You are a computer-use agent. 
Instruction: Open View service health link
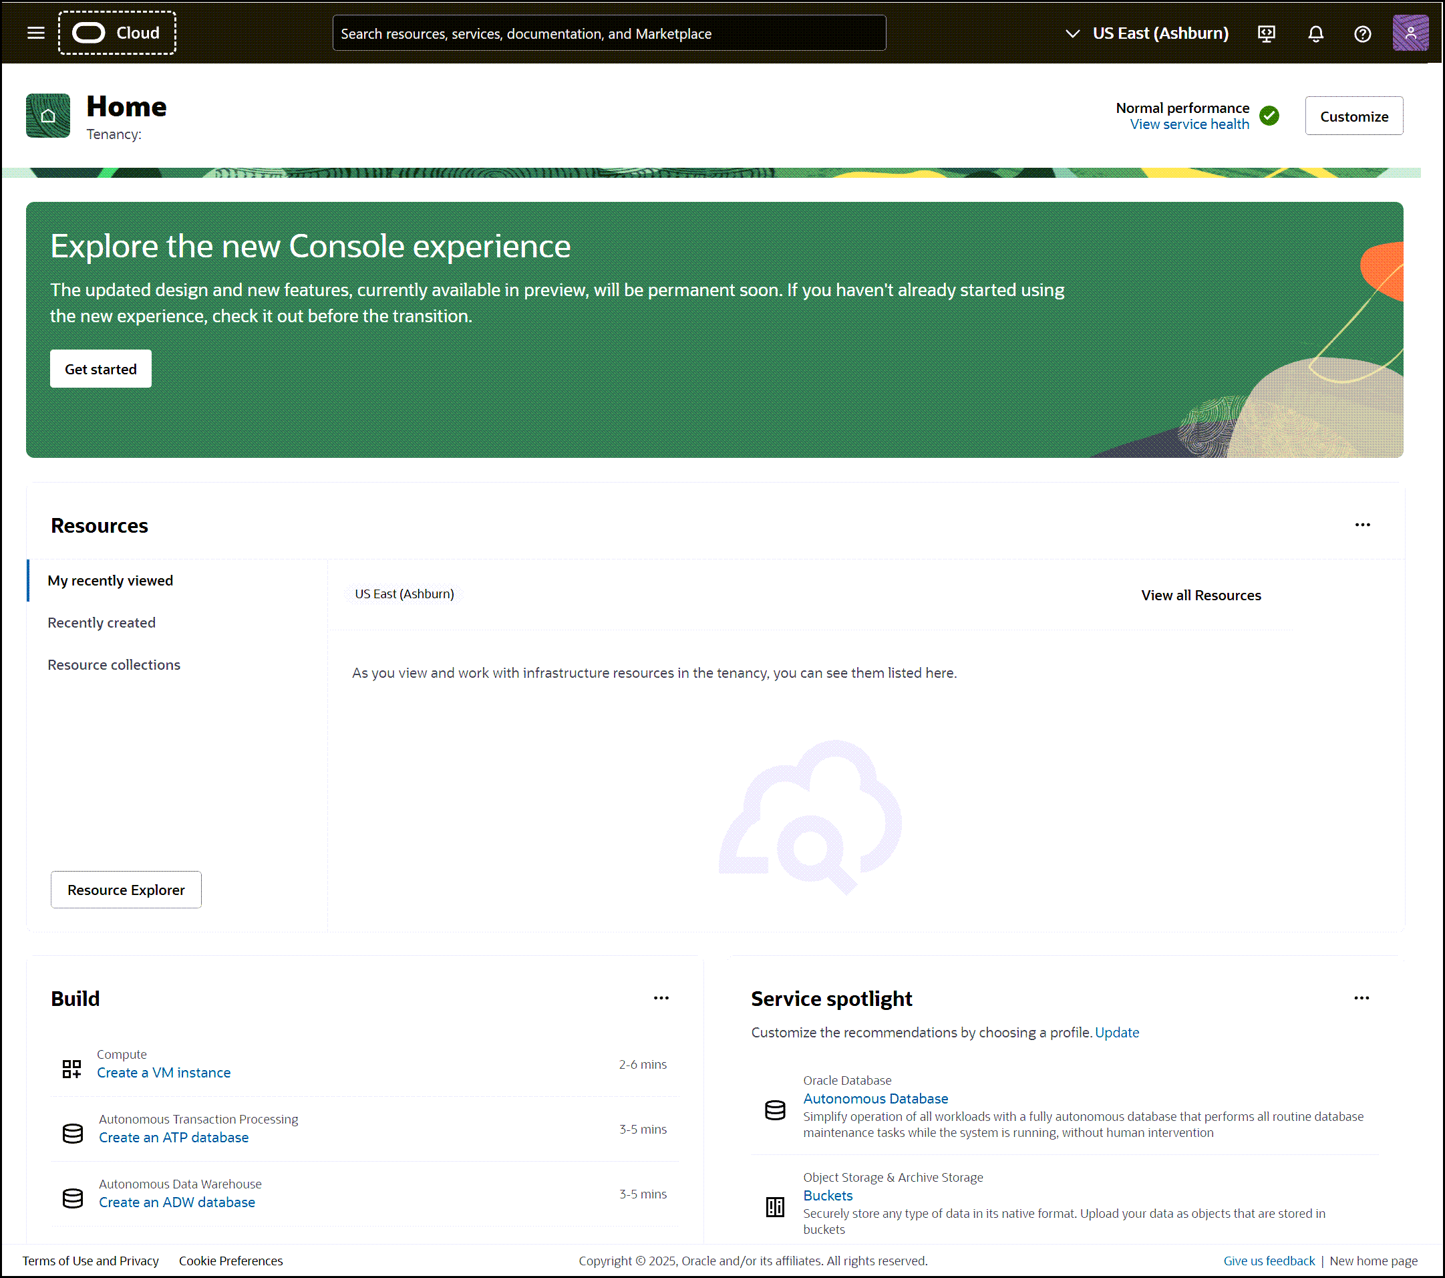tap(1189, 124)
